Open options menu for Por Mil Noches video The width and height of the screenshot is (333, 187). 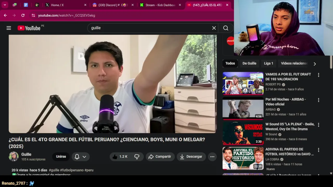(x=318, y=100)
